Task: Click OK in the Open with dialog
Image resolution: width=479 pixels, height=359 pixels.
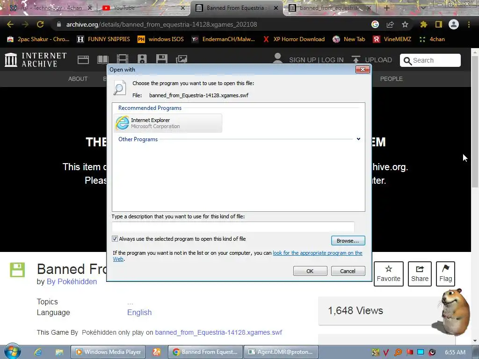Action: click(310, 271)
